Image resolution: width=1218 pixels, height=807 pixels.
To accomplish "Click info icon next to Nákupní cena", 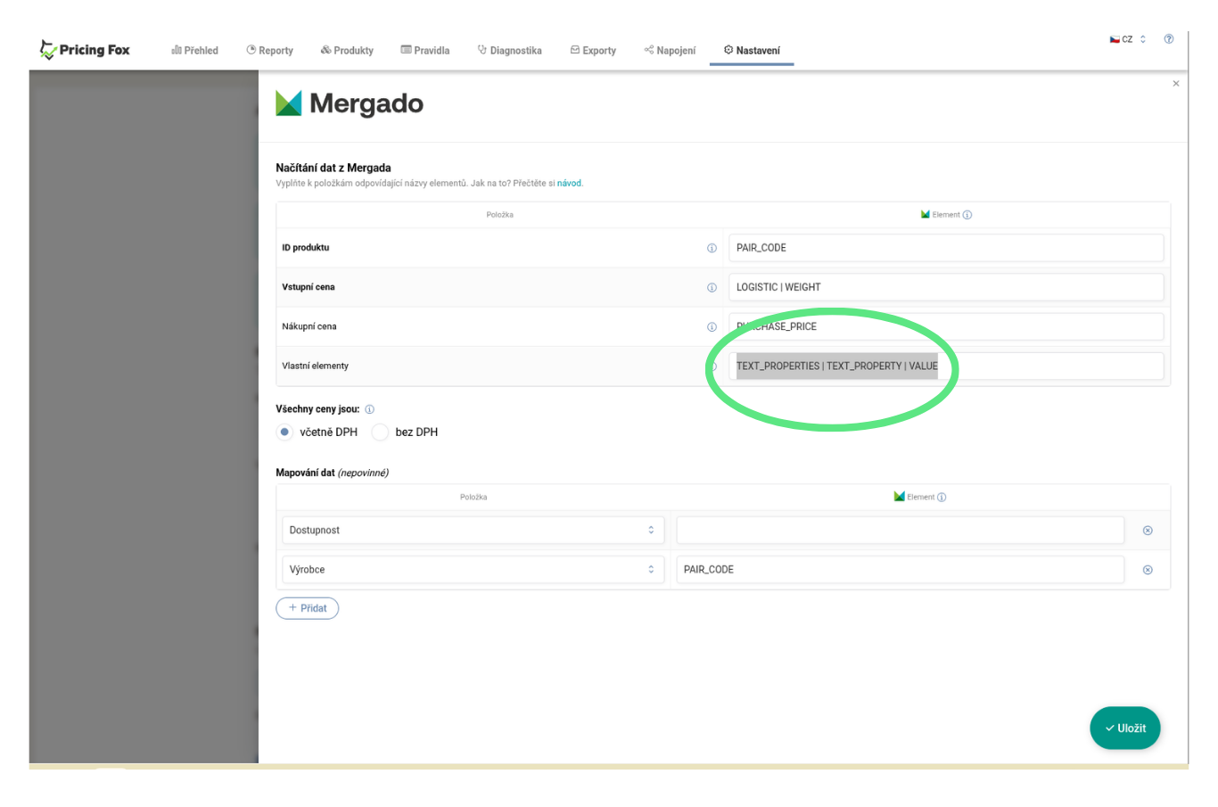I will [x=712, y=326].
